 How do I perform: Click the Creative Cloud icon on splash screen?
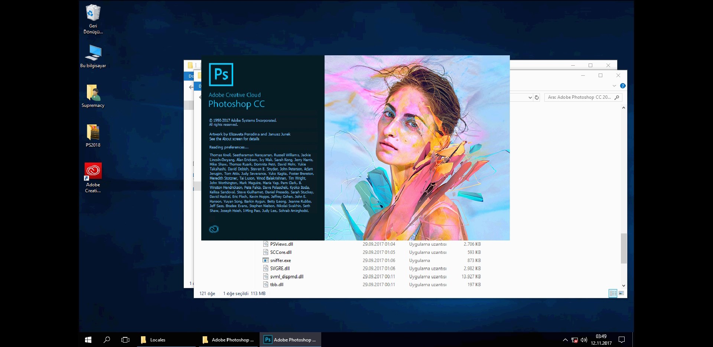coord(214,229)
